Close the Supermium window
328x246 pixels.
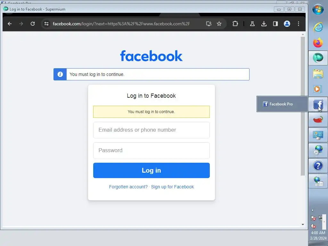click(x=300, y=9)
